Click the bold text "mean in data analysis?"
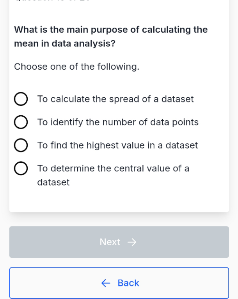238x299 pixels. (65, 44)
